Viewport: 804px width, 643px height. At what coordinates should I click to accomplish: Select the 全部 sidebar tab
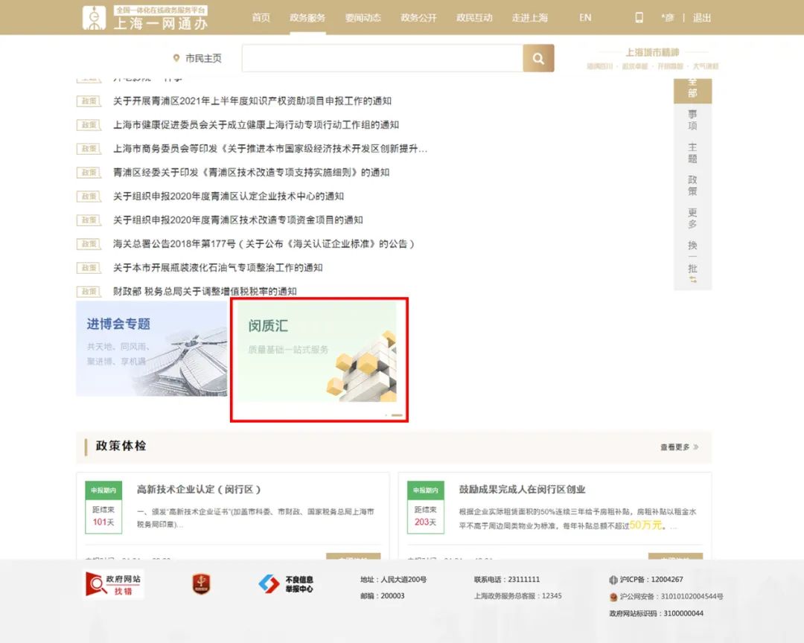(x=692, y=88)
